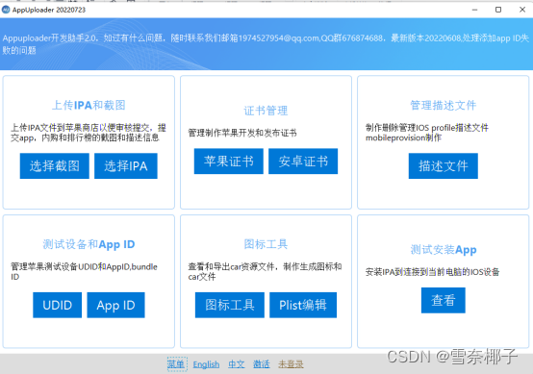Switch language to 中文

(x=237, y=364)
